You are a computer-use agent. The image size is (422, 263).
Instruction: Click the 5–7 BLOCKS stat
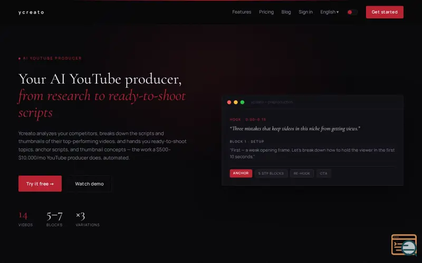tap(54, 219)
